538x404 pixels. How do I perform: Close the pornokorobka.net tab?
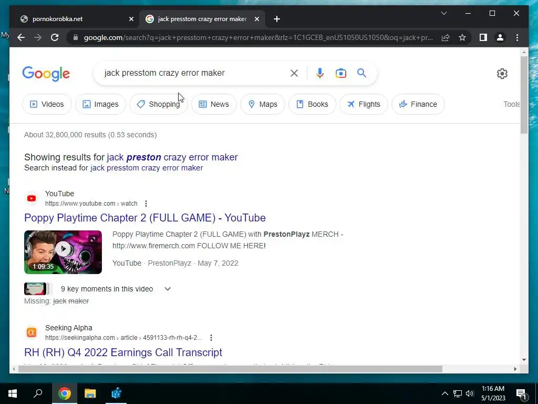coord(131,19)
